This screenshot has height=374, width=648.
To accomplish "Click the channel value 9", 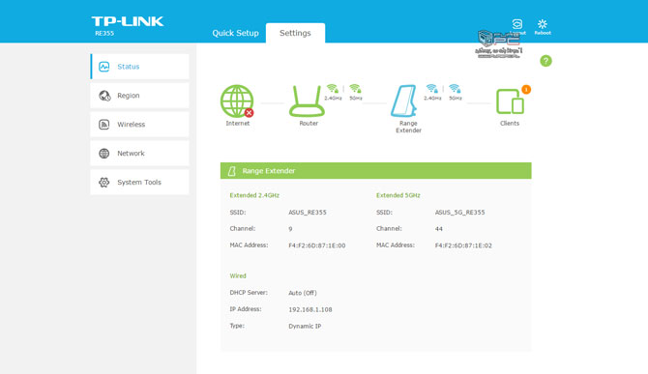I will pyautogui.click(x=290, y=229).
